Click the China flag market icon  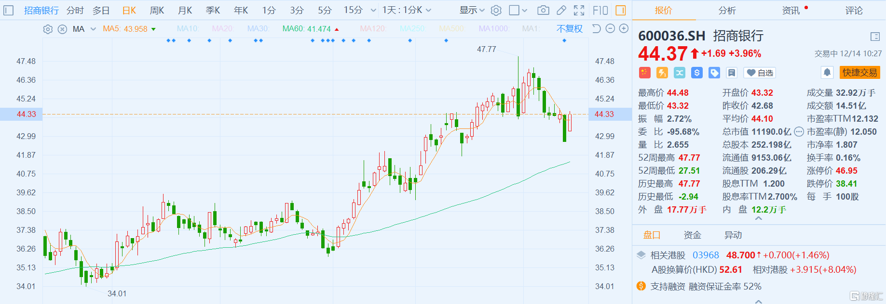[x=645, y=73]
